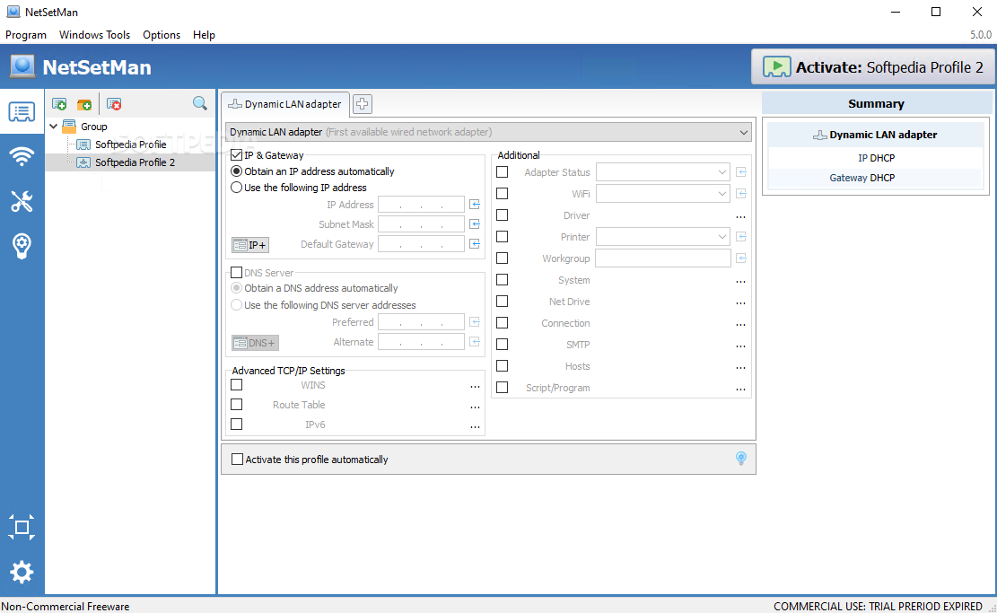This screenshot has height=613, width=997.
Task: Enable the IPv6 checkbox
Action: pyautogui.click(x=237, y=425)
